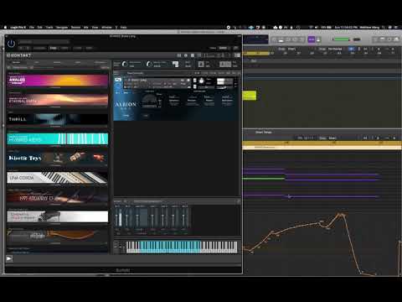
Task: Click the green CPU meter in Logic
Action: (x=342, y=39)
